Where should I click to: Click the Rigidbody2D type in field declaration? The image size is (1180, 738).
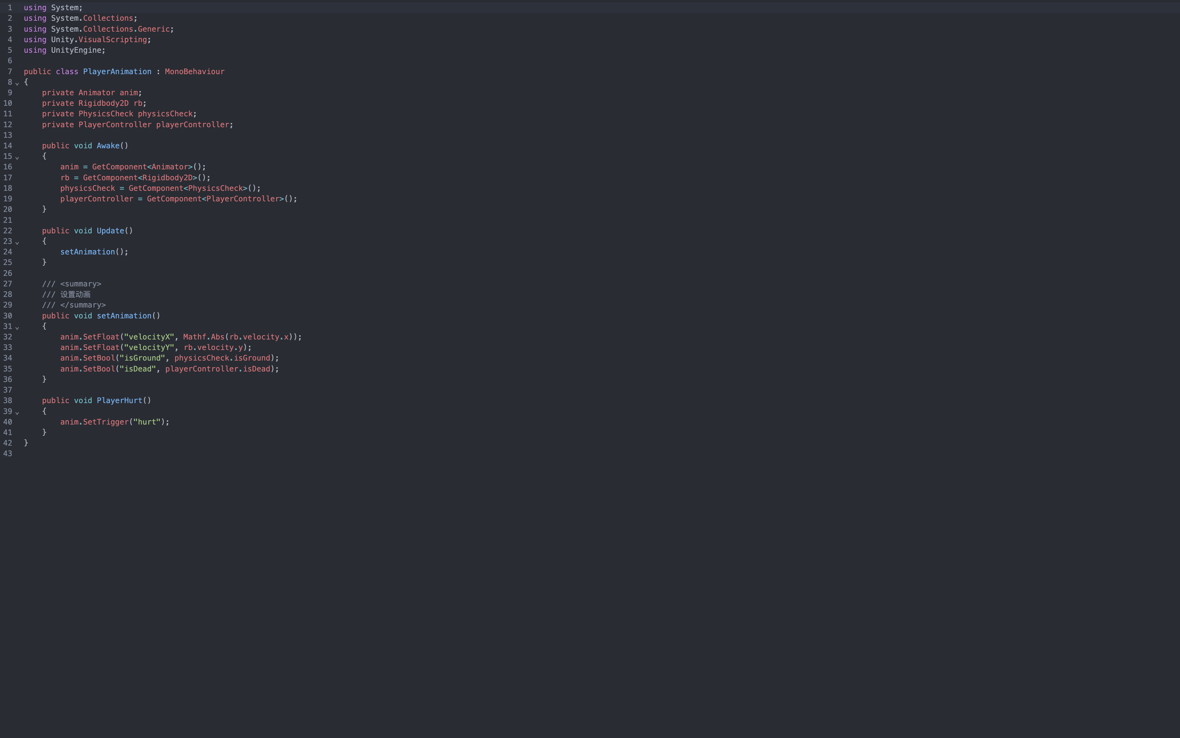(103, 103)
